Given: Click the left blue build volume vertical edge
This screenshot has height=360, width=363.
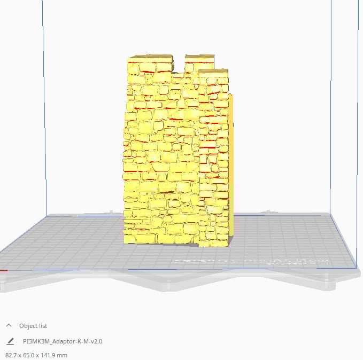Looking at the screenshot, I should (44, 107).
